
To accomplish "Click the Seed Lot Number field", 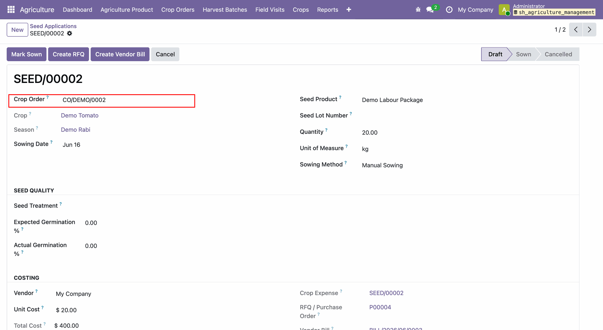I will click(x=467, y=116).
